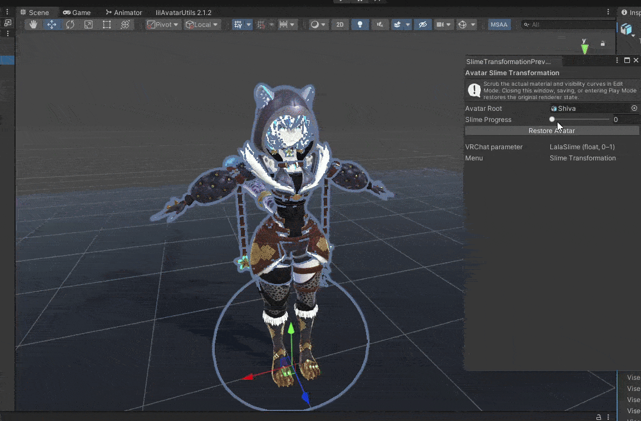Toggle the scene gizmo rotation lock
The width and height of the screenshot is (641, 421).
(x=603, y=43)
